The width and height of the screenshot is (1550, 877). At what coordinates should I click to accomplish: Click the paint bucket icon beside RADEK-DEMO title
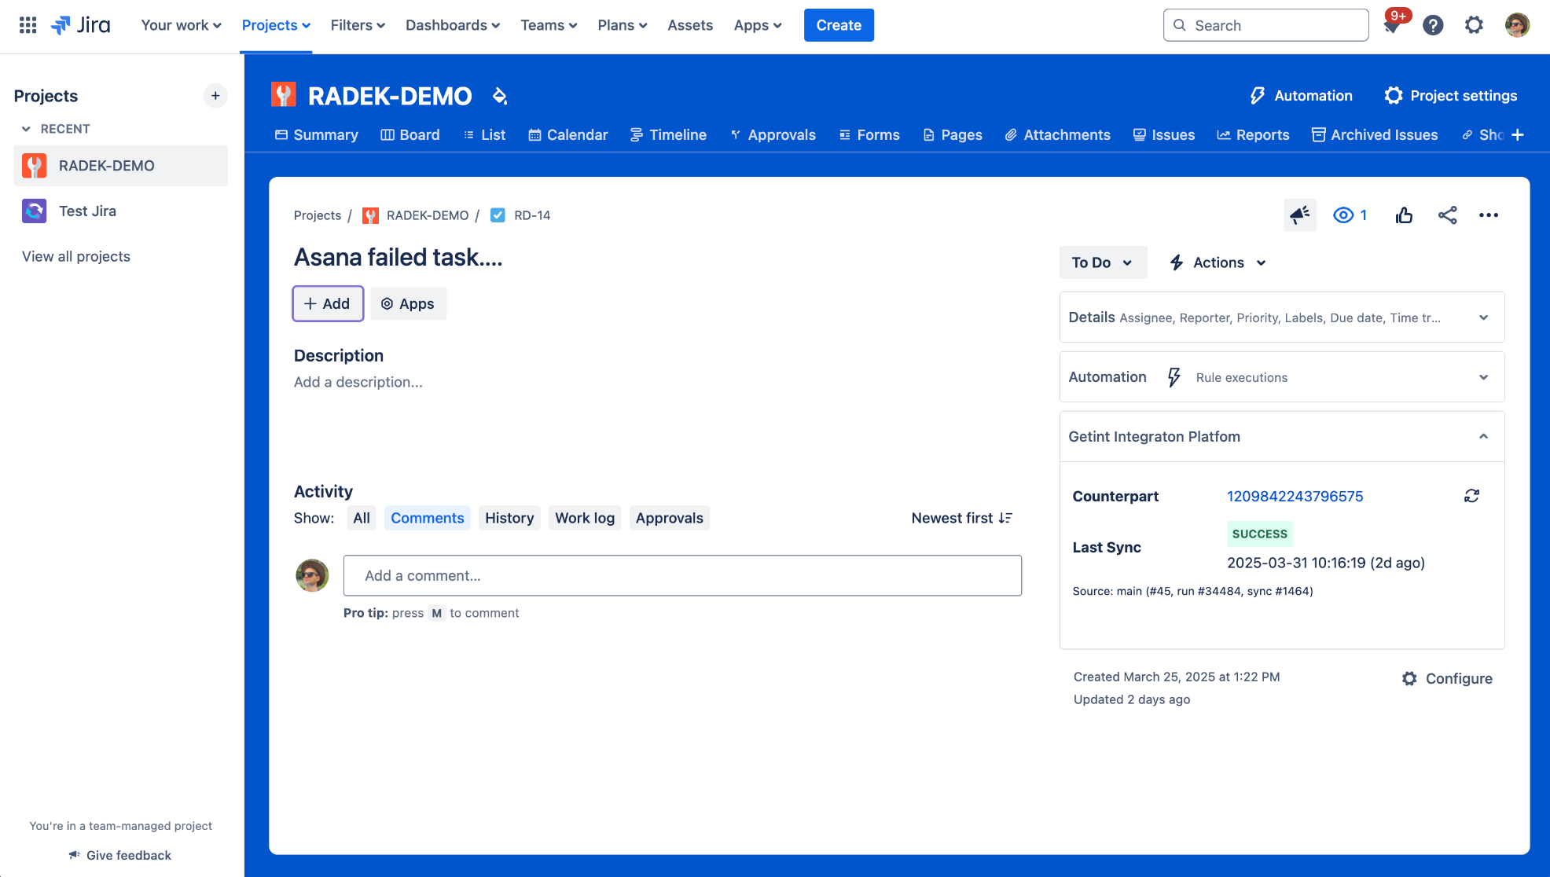pos(500,96)
